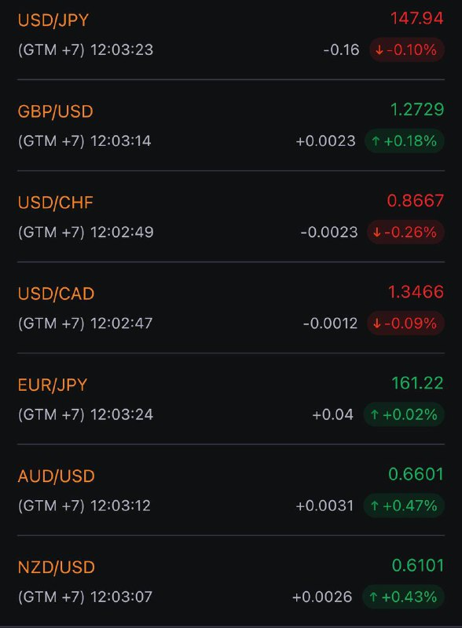Open the AUD/USD currency pair
The height and width of the screenshot is (628, 462).
pos(231,490)
